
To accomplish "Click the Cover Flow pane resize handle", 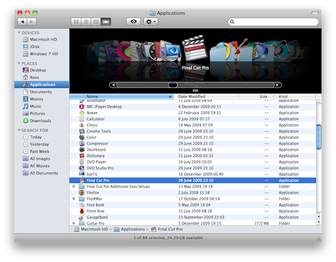I will coord(195,91).
